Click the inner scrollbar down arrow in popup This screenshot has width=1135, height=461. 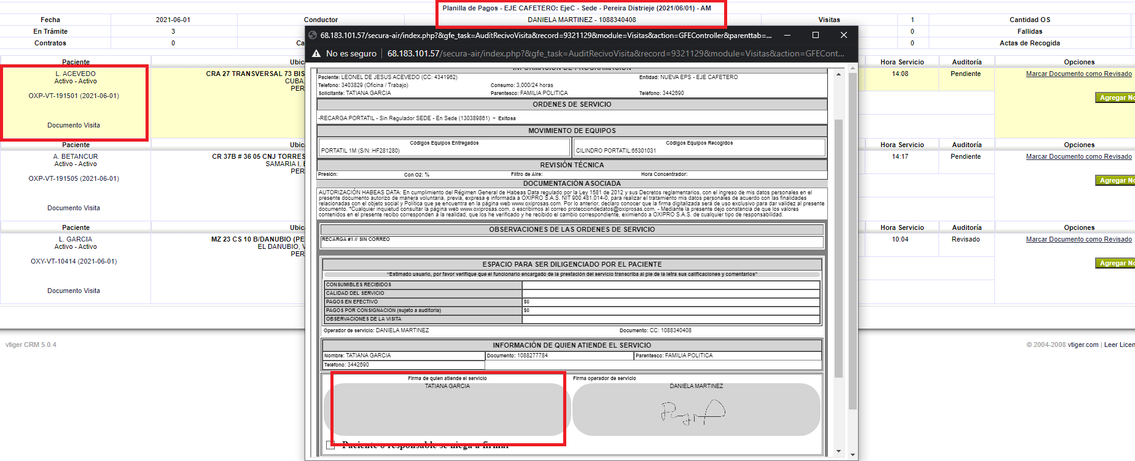point(838,451)
